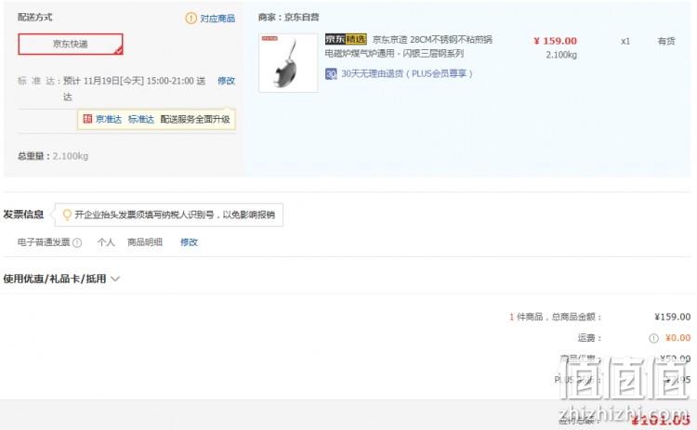Viewport: 697px width, 430px height.
Task: Click the 商家：京东自营 label
Action: click(x=288, y=18)
